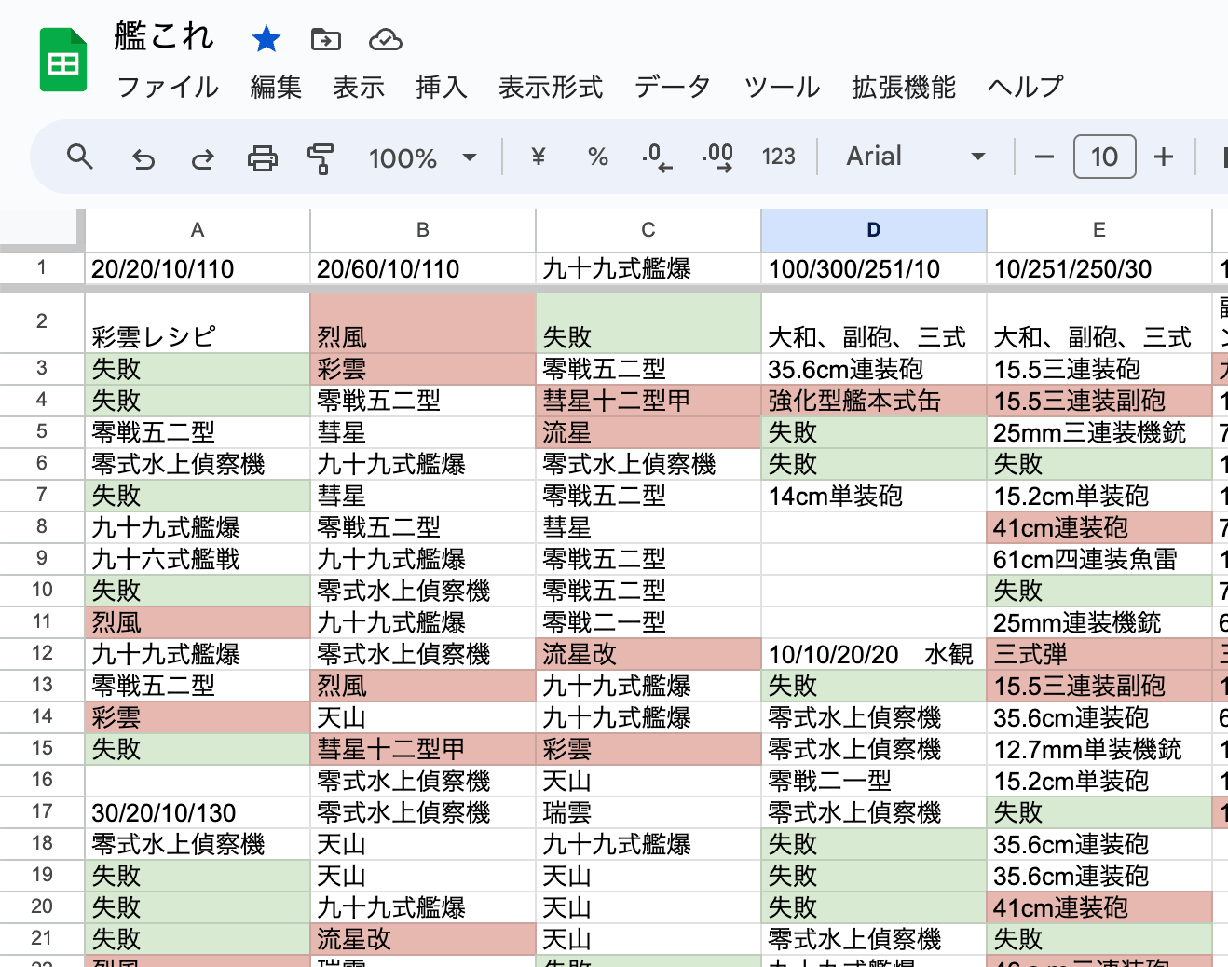Screen dimensions: 1228x967
Task: Open the 編集 menu
Action: click(276, 87)
